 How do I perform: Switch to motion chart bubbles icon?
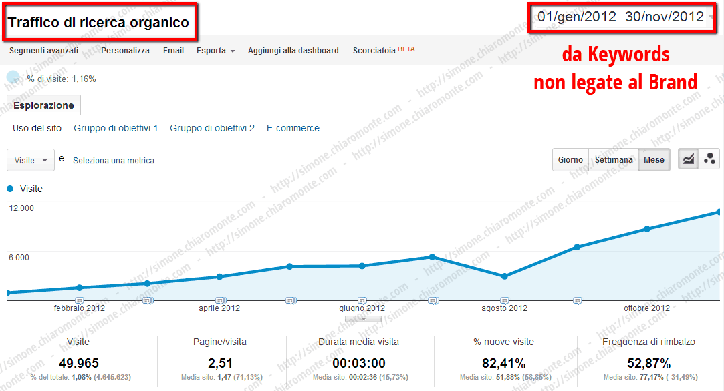(709, 160)
